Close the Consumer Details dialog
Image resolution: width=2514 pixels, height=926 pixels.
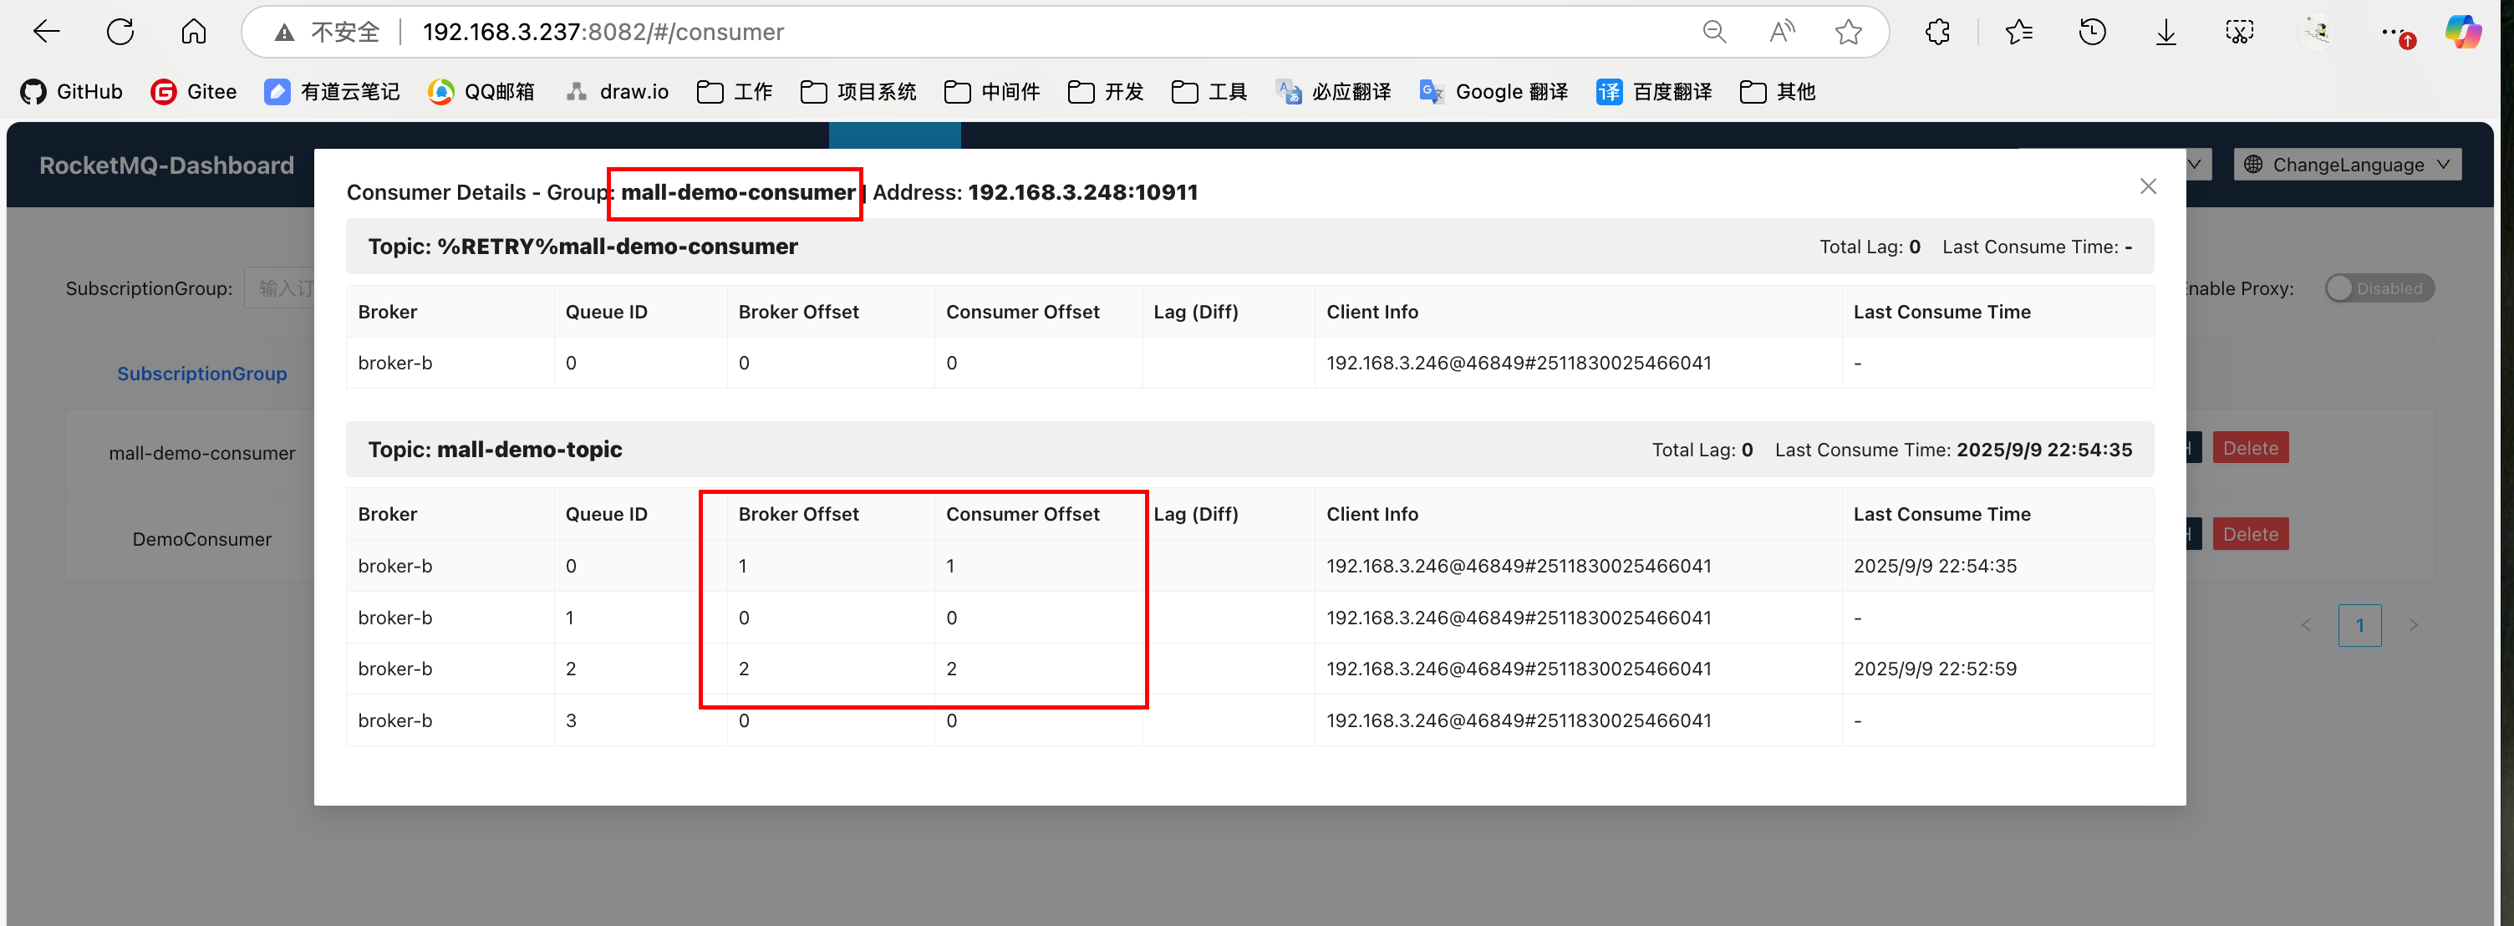pos(2147,186)
